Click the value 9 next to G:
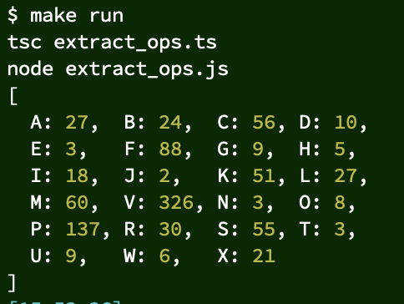This screenshot has width=404, height=304. [258, 149]
